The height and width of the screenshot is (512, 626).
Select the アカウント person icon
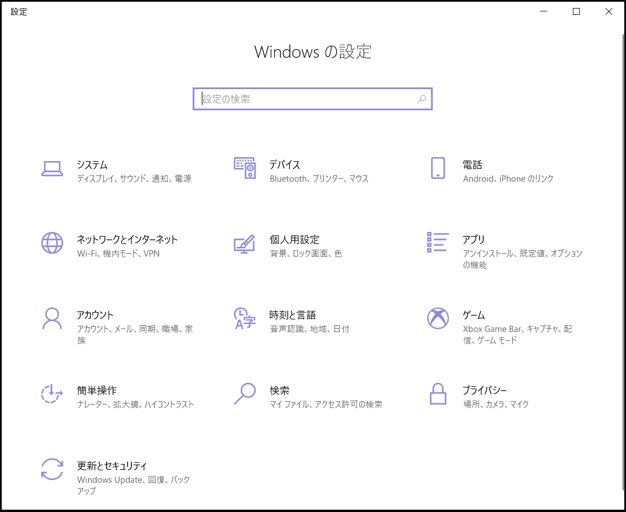click(x=52, y=318)
